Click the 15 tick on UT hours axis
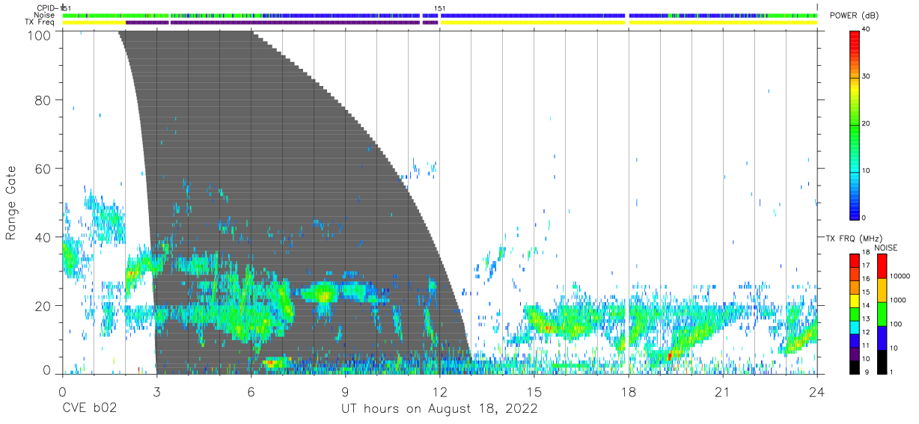Screen dimensions: 919x424 click(534, 391)
